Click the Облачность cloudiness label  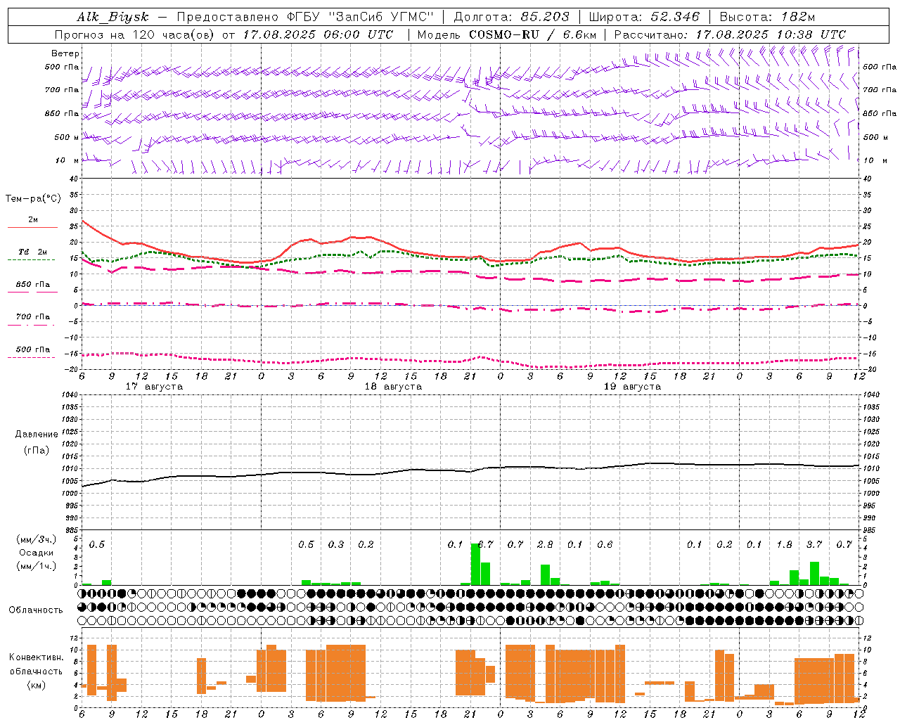click(x=36, y=610)
